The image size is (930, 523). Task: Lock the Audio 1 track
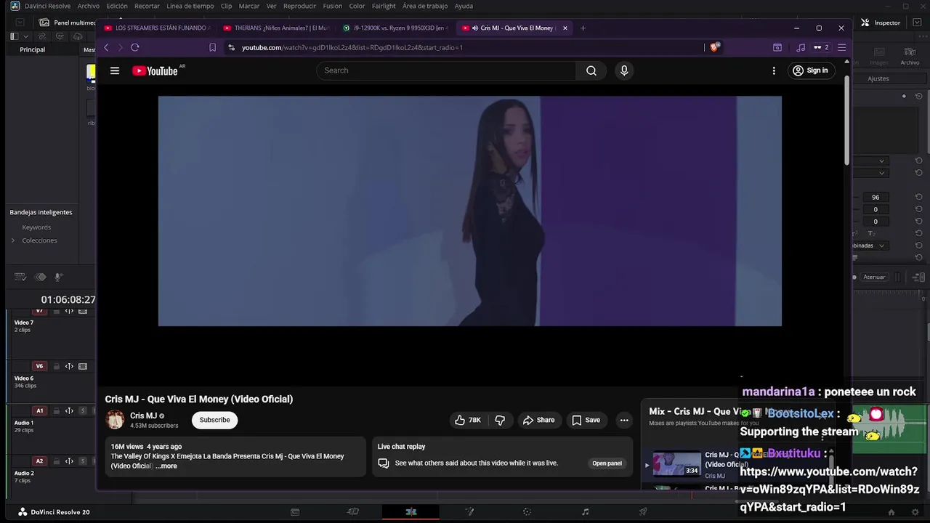click(x=56, y=410)
